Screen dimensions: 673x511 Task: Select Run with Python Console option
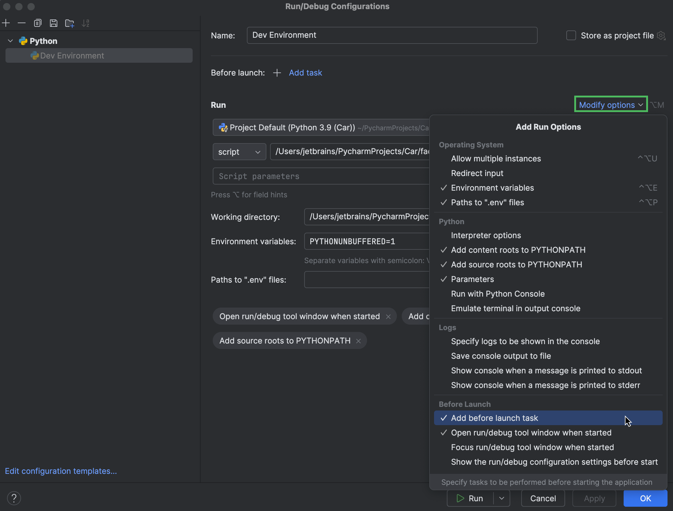(498, 294)
